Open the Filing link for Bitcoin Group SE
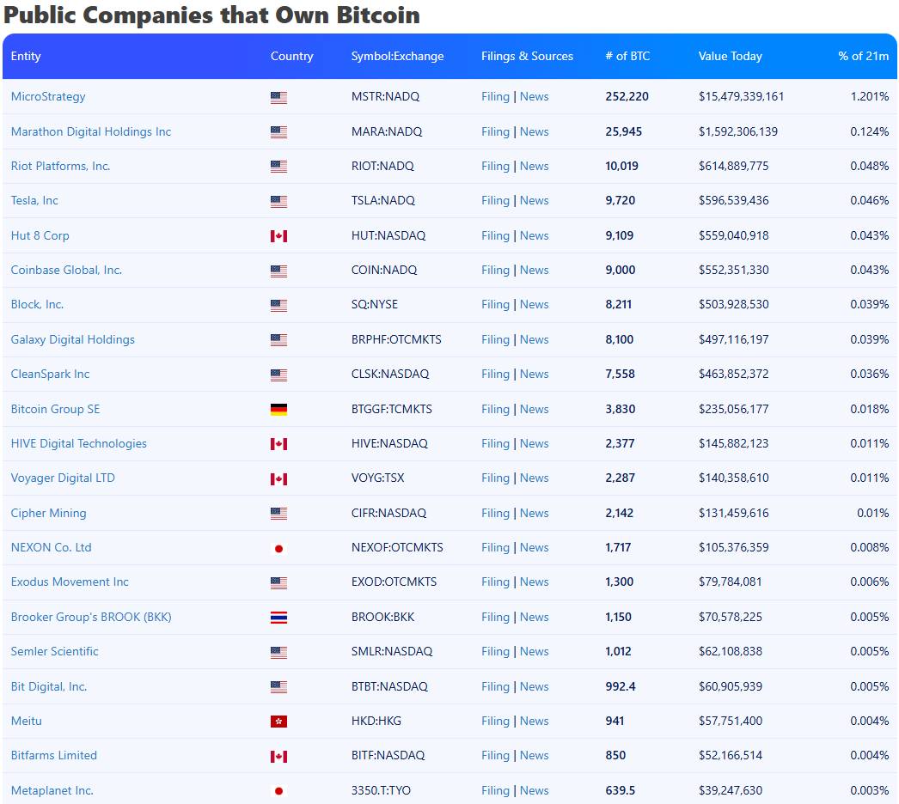The image size is (899, 804). pos(495,409)
